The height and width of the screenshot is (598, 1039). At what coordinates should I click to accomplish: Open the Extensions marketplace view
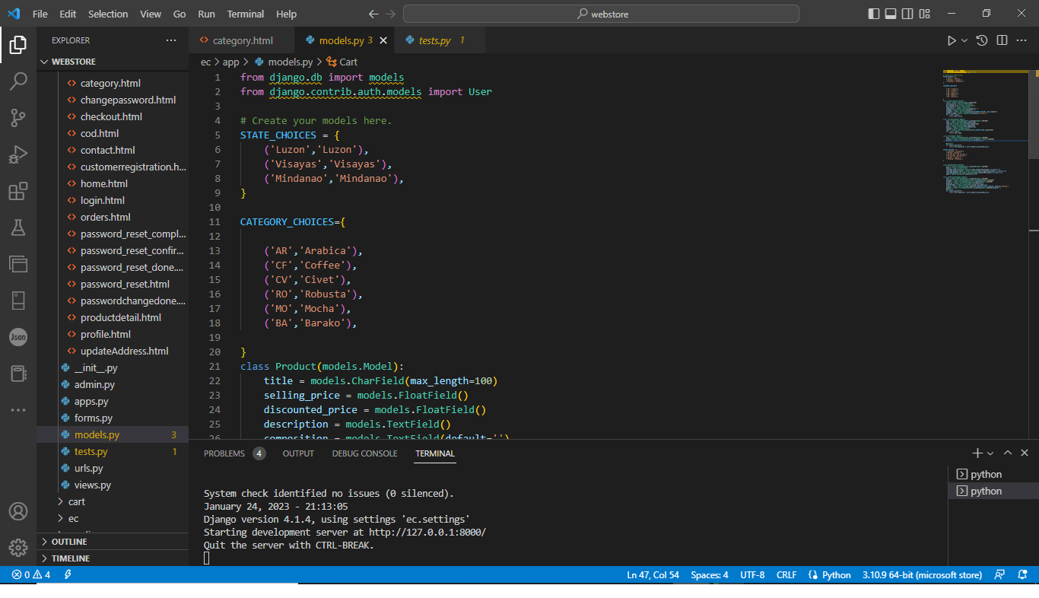click(18, 191)
